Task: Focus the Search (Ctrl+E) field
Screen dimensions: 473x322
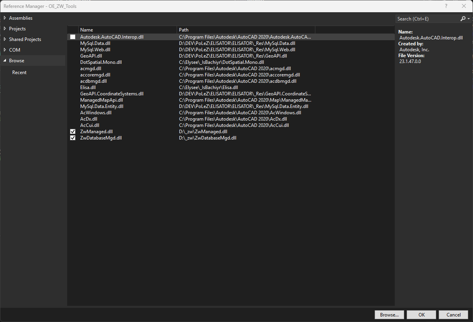Action: coord(427,19)
